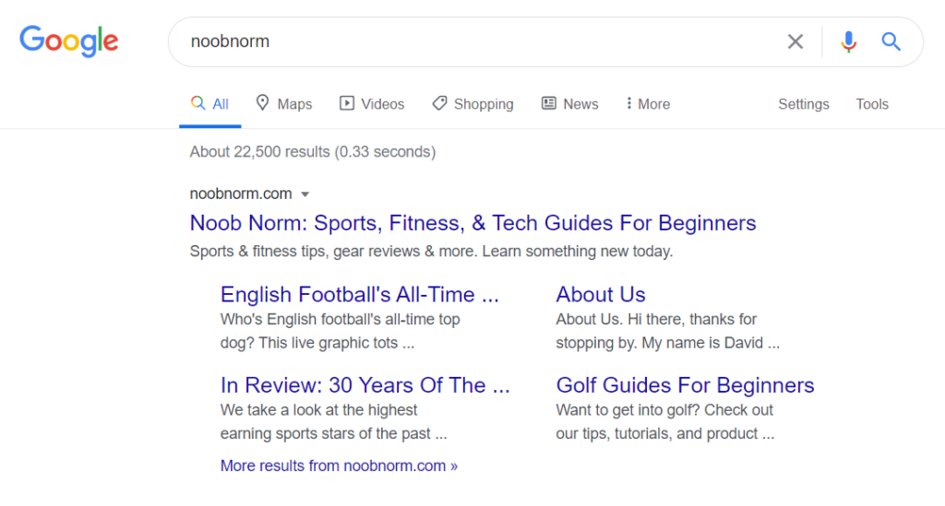Image resolution: width=945 pixels, height=506 pixels.
Task: Click the About 22,500 results count text
Action: (x=312, y=152)
